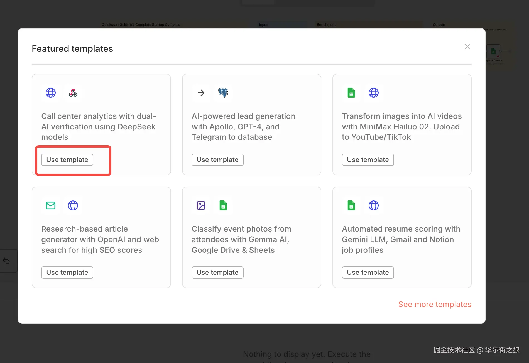
Task: Click Google Sheets icon on Classify event photos card
Action: point(223,205)
